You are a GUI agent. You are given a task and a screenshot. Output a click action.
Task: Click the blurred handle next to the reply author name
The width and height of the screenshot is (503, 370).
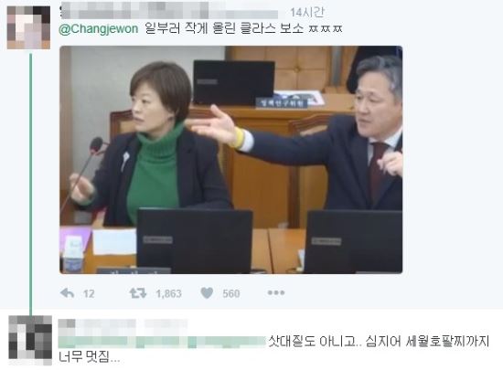[166, 323]
